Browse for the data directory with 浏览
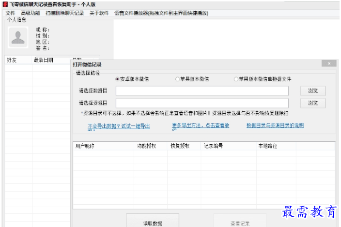 313,91
